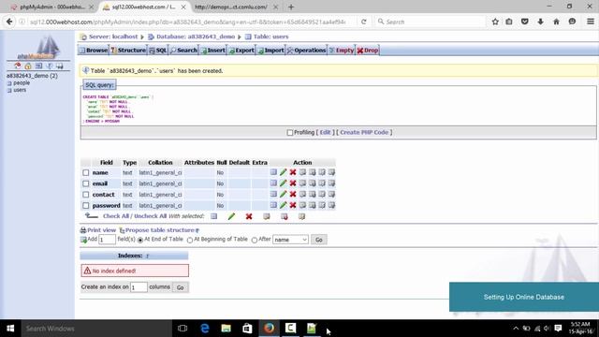Click Go button for Create an index
Screen dimensions: 599x337
[x=181, y=287]
